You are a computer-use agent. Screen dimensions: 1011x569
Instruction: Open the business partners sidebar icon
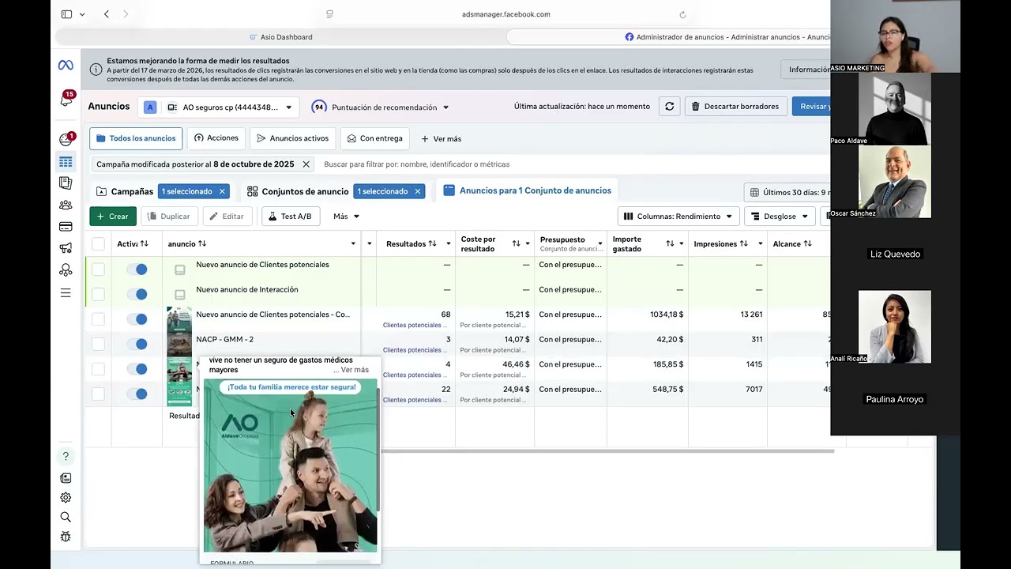(x=66, y=270)
